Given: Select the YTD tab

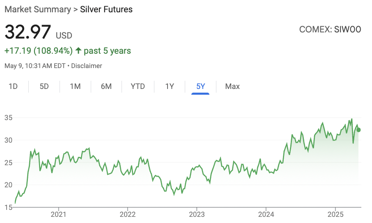Looking at the screenshot, I should [138, 86].
